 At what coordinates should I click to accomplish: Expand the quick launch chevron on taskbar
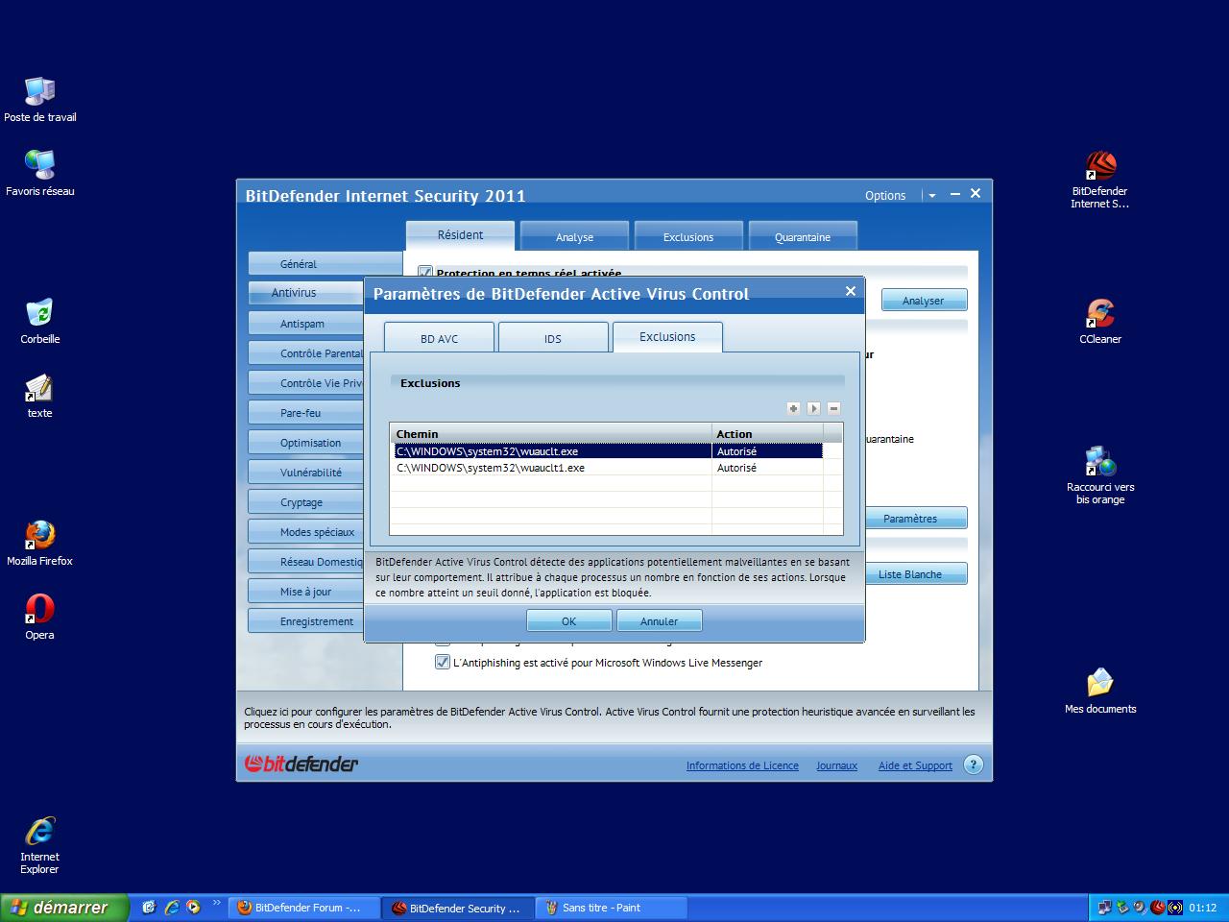click(216, 903)
